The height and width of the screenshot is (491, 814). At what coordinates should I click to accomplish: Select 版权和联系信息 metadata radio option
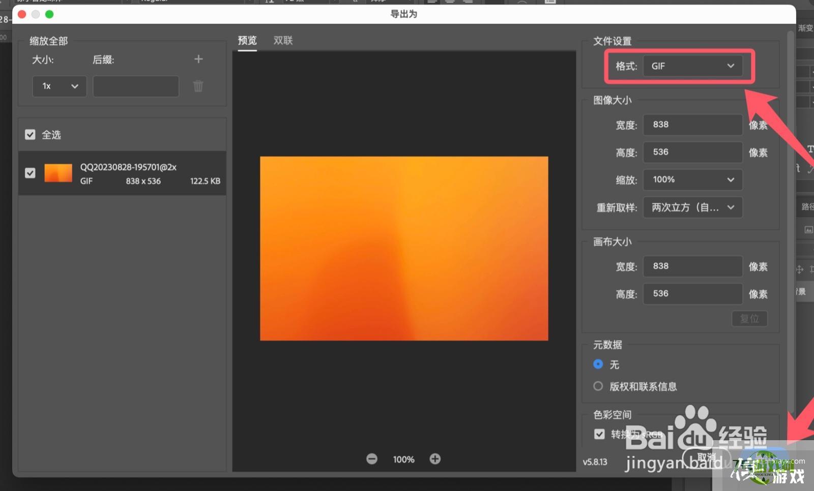coord(598,386)
